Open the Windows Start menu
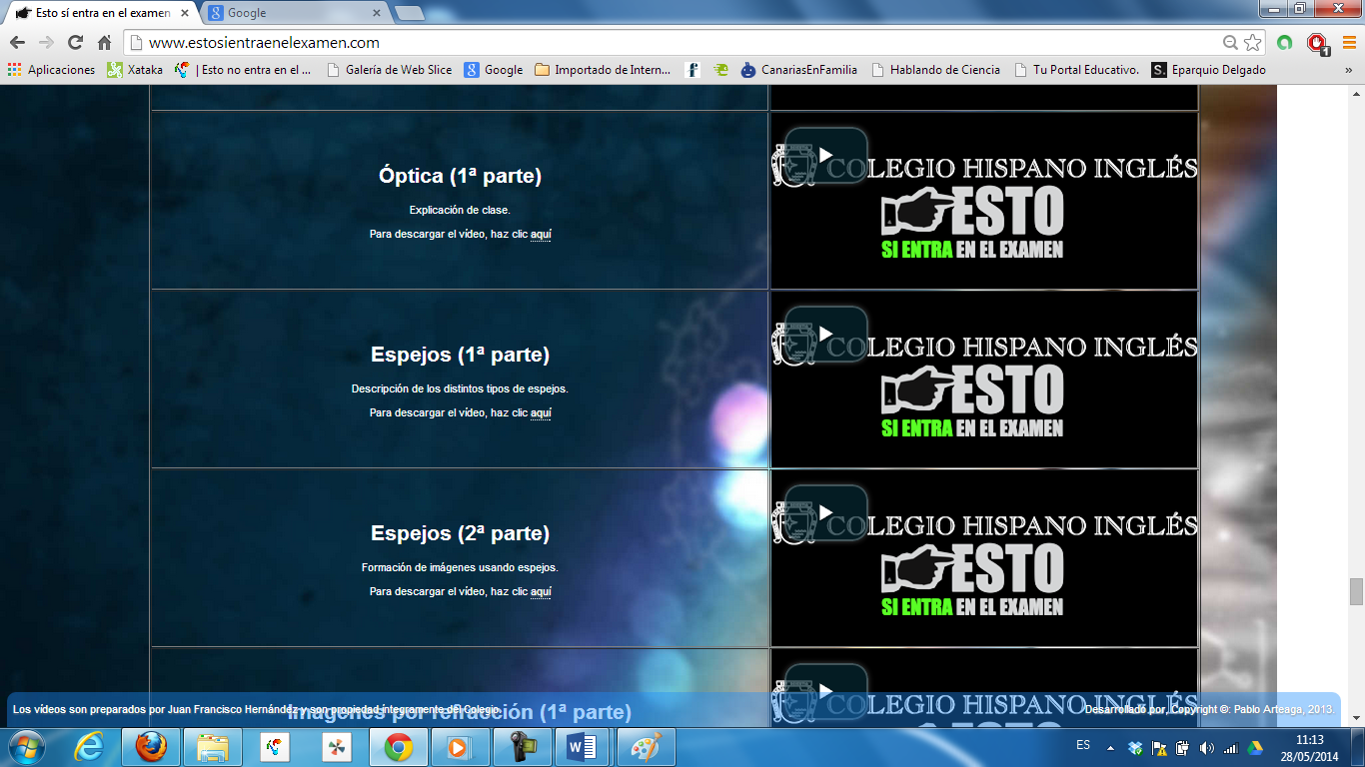Screen dimensions: 1365x767 tap(26, 747)
